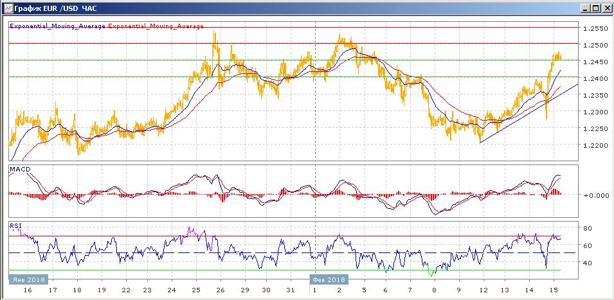Click the 1.2400 price axis label
This screenshot has width=614, height=300.
pyautogui.click(x=594, y=79)
